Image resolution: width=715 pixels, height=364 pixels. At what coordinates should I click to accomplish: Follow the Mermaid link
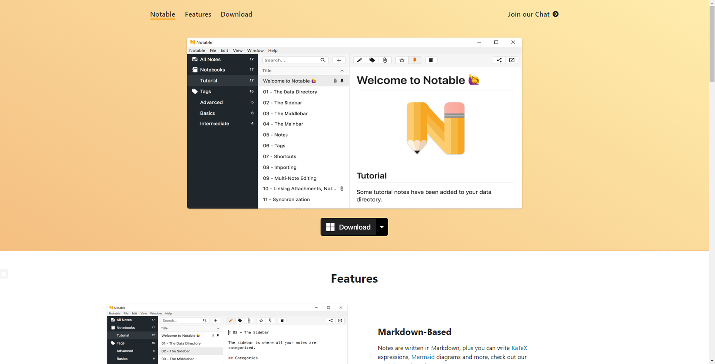(x=423, y=357)
